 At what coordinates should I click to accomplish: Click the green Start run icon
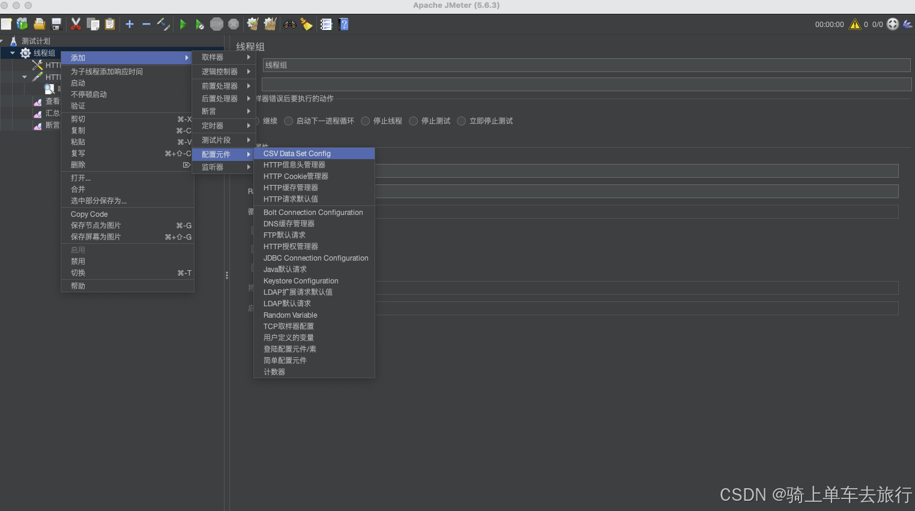(x=183, y=25)
